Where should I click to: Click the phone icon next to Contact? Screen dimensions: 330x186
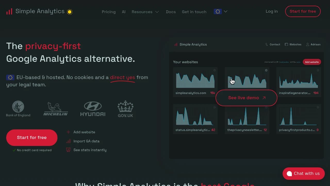tap(267, 44)
